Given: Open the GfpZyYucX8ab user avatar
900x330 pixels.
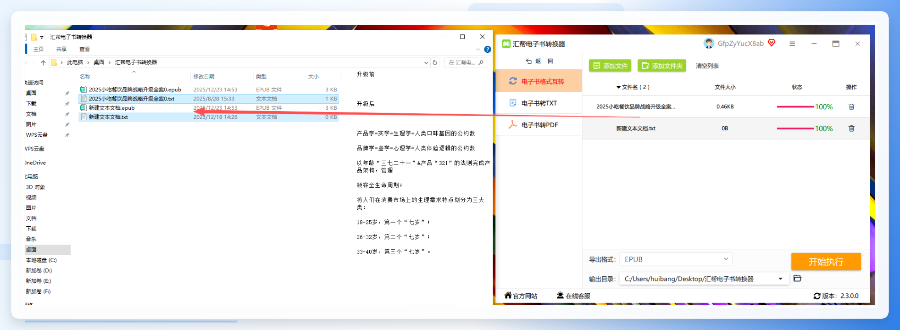Looking at the screenshot, I should point(708,43).
